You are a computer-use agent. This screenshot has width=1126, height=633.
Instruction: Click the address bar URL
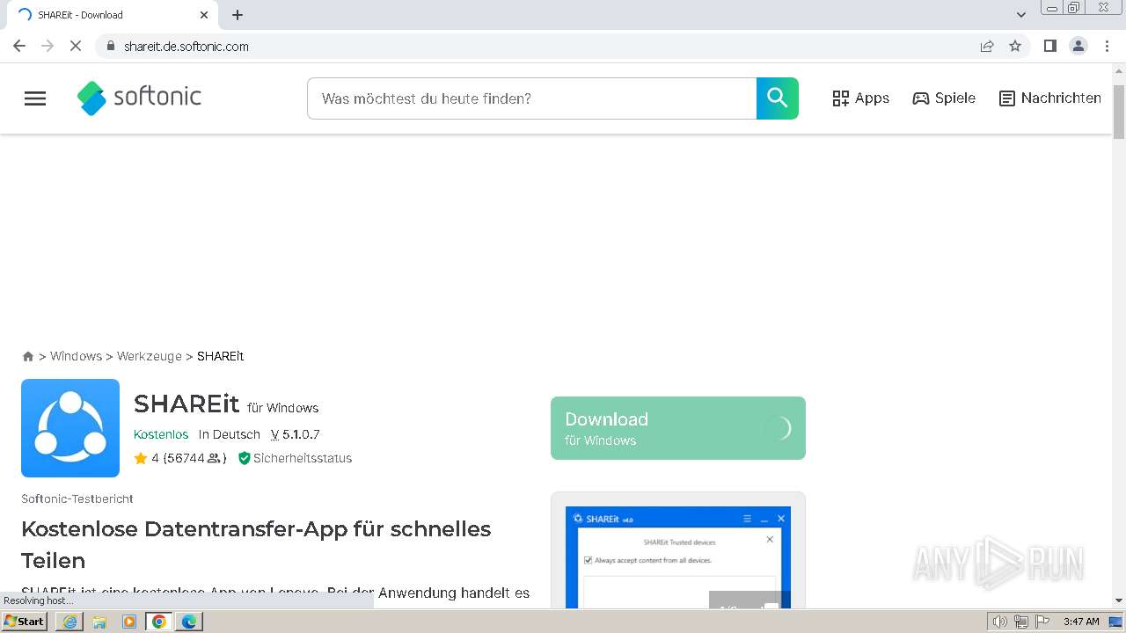(186, 47)
